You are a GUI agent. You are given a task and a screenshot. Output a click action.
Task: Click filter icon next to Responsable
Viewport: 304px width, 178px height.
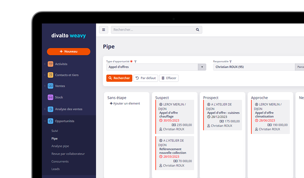click(230, 62)
